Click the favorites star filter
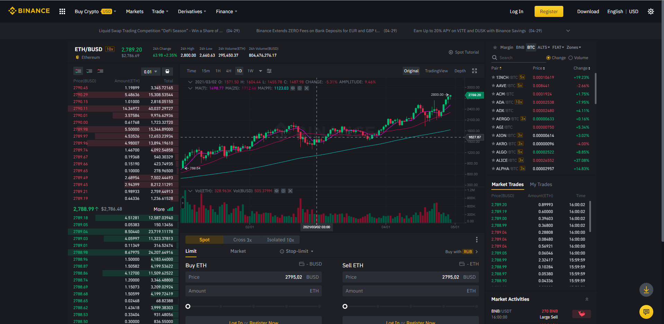 coord(495,47)
